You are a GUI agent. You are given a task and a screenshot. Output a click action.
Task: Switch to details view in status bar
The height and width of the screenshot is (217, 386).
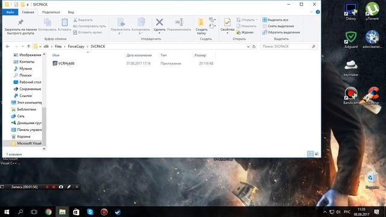[x=310, y=154]
